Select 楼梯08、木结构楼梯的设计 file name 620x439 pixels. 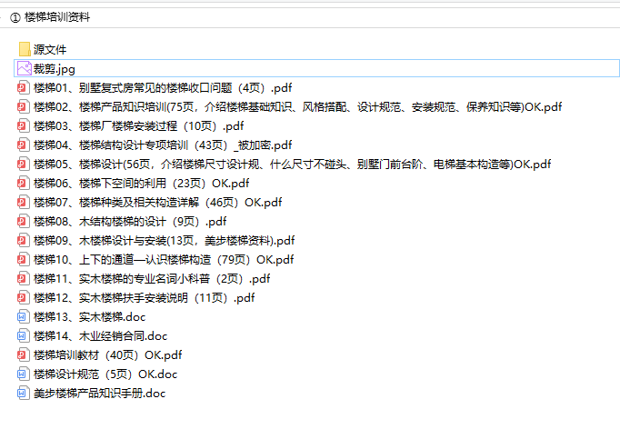click(x=130, y=222)
